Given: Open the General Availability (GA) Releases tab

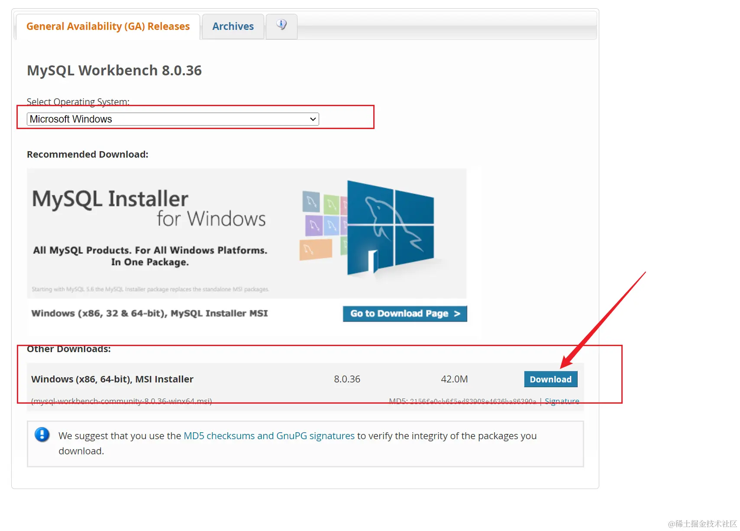Looking at the screenshot, I should (108, 26).
